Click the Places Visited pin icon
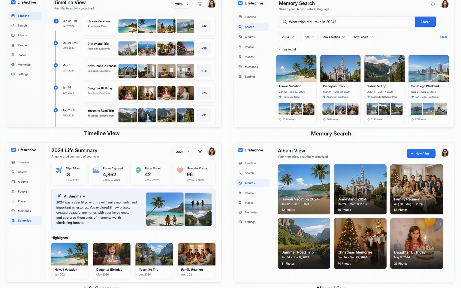Viewport: 461px width, 288px height. (138, 170)
